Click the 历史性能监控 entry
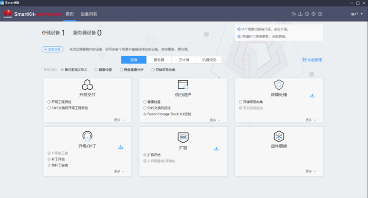 click(x=253, y=108)
